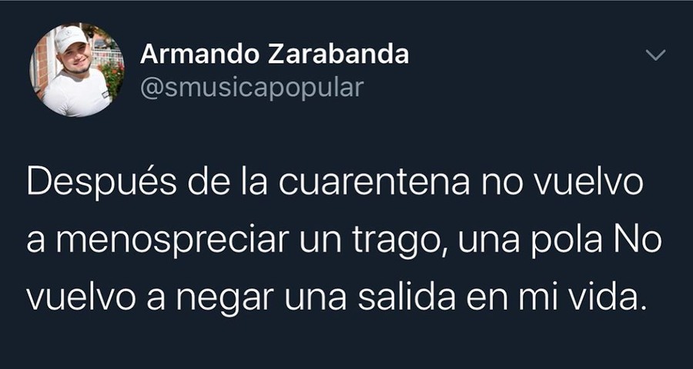Image resolution: width=693 pixels, height=369 pixels.
Task: Open the tweet text body
Action: tap(343, 242)
